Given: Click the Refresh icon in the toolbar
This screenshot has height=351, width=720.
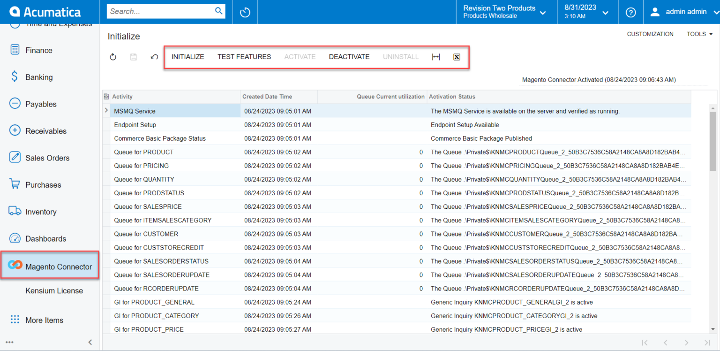Looking at the screenshot, I should [x=113, y=57].
